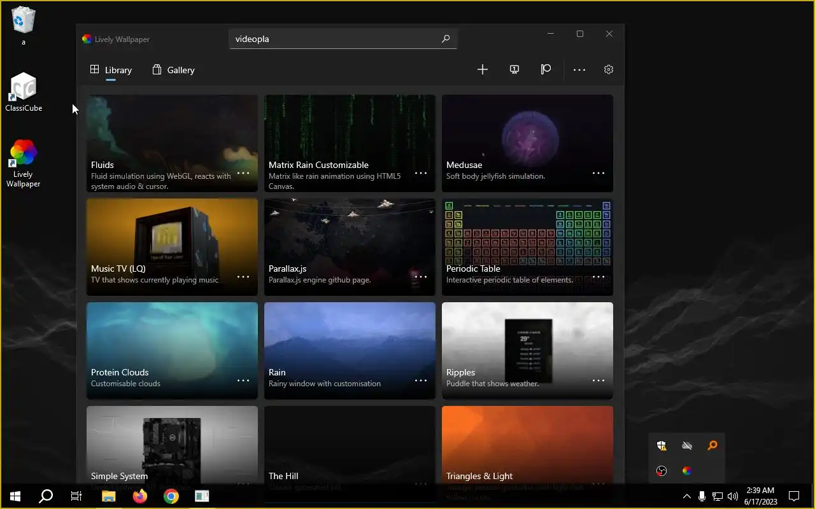Image resolution: width=815 pixels, height=509 pixels.
Task: Open Firefox from the taskbar
Action: click(140, 496)
